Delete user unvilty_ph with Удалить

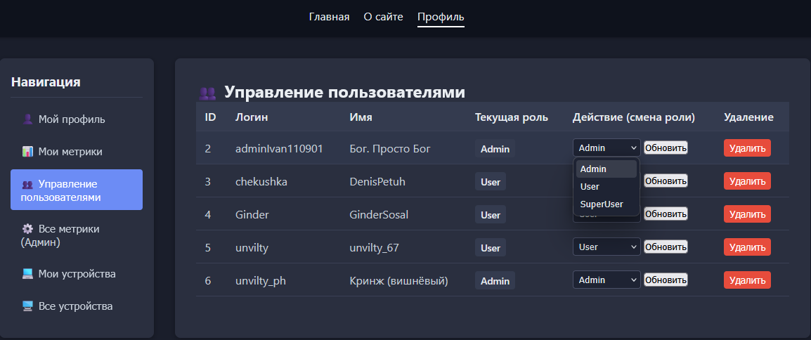tap(747, 280)
